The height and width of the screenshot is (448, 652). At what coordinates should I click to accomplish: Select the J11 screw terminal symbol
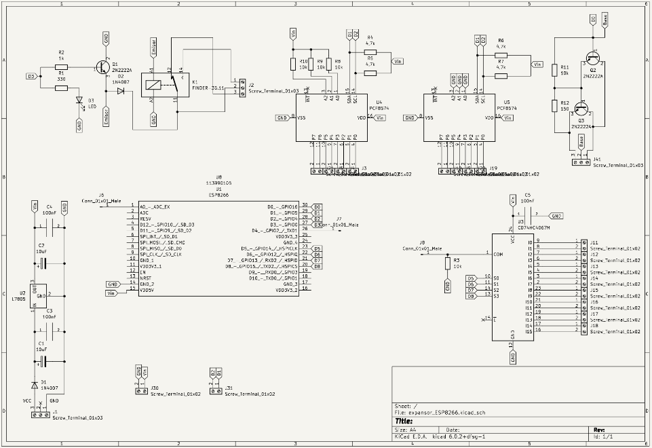[584, 244]
